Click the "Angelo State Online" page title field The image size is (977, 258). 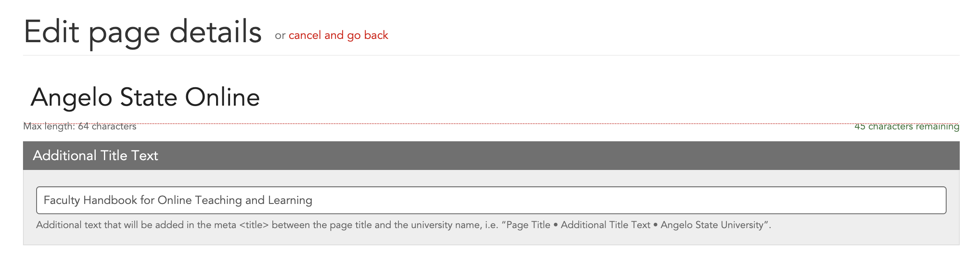[145, 97]
